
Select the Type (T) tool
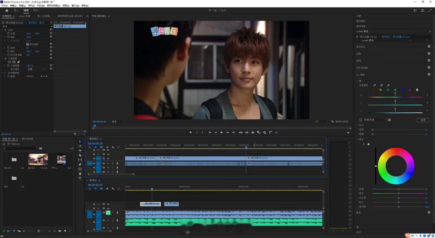(80, 178)
